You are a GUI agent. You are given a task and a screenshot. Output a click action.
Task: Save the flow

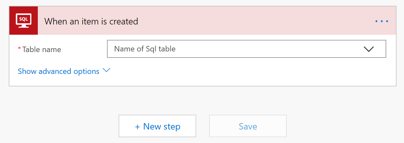(248, 126)
